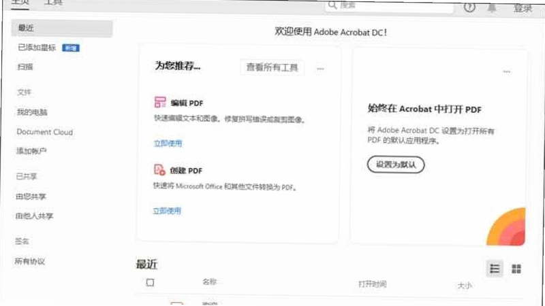Switch to grid thumbnail view icon
Image resolution: width=545 pixels, height=306 pixels.
point(516,269)
